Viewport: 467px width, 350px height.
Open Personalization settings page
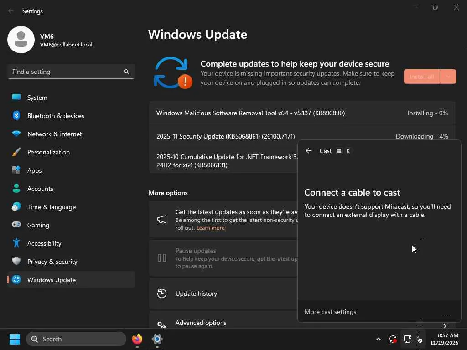[x=71, y=152]
